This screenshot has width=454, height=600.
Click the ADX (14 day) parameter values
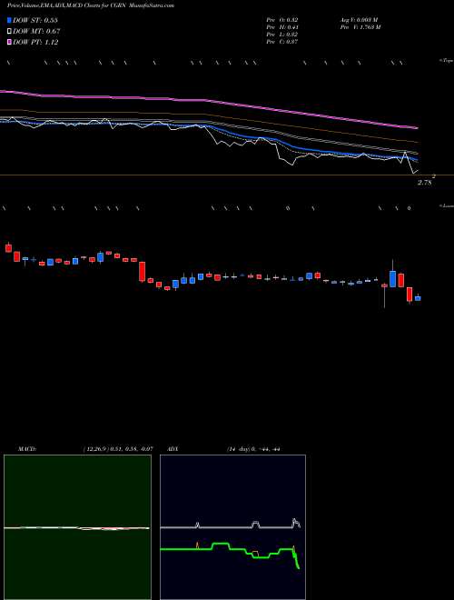pos(253,449)
